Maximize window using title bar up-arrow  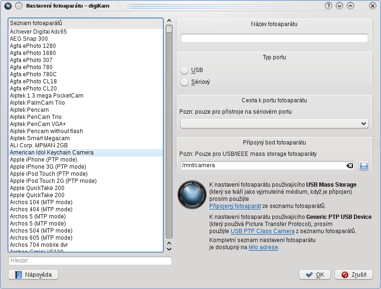(x=350, y=6)
